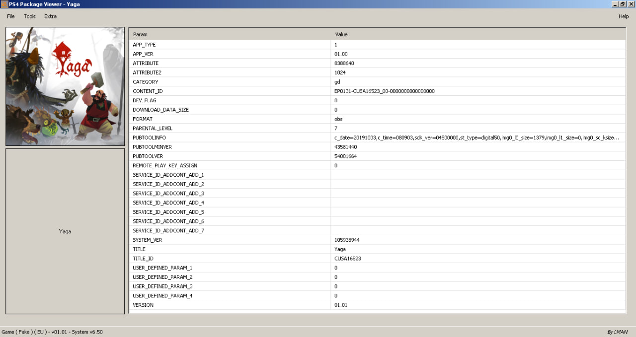The width and height of the screenshot is (636, 337).
Task: Select the DEV_FLAG row
Action: [378, 100]
